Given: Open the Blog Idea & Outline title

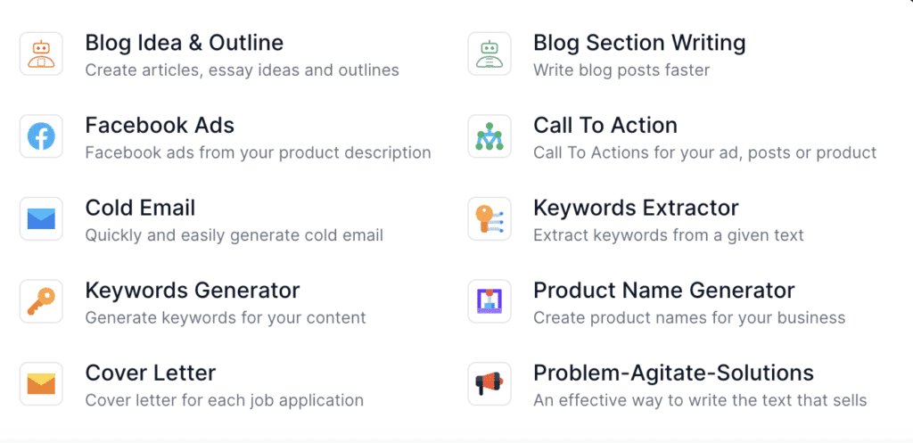Looking at the screenshot, I should click(x=184, y=43).
